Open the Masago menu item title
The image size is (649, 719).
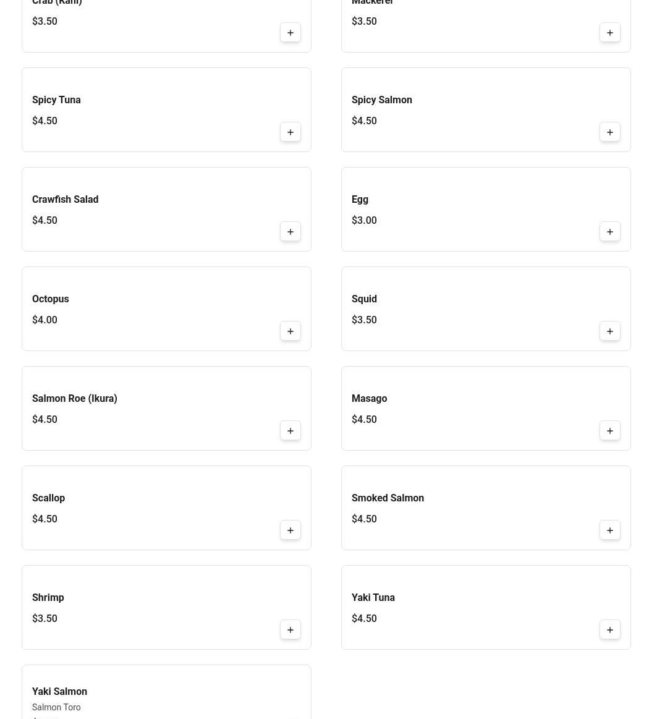[369, 399]
